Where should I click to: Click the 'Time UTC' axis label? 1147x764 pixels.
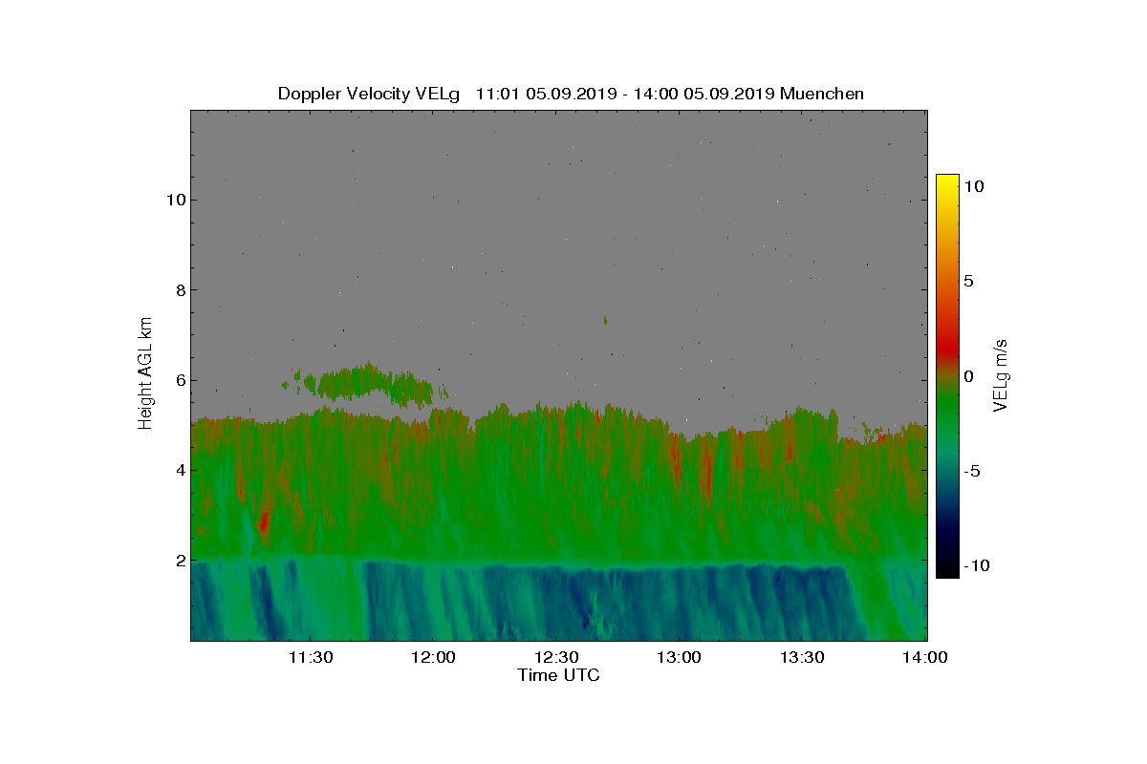(558, 675)
